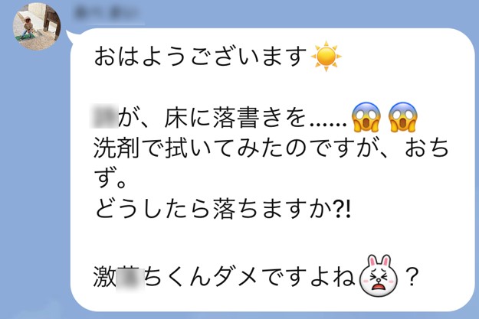Tap the speech bubble tail near avatar
479x319 pixels.
coord(71,37)
